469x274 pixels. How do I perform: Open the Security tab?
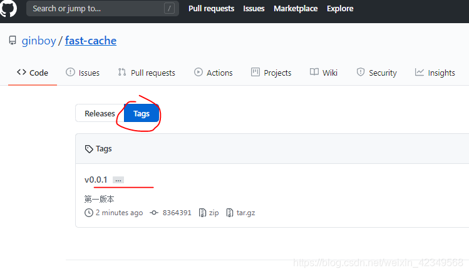click(x=376, y=73)
